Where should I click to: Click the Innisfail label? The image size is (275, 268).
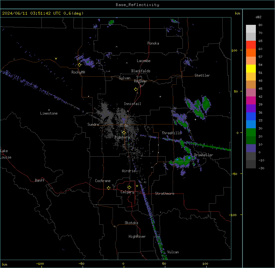pos(132,104)
